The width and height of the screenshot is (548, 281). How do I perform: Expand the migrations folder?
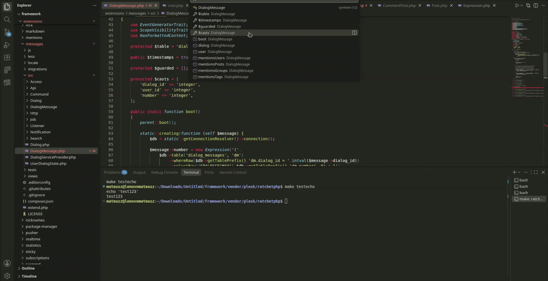(x=37, y=69)
